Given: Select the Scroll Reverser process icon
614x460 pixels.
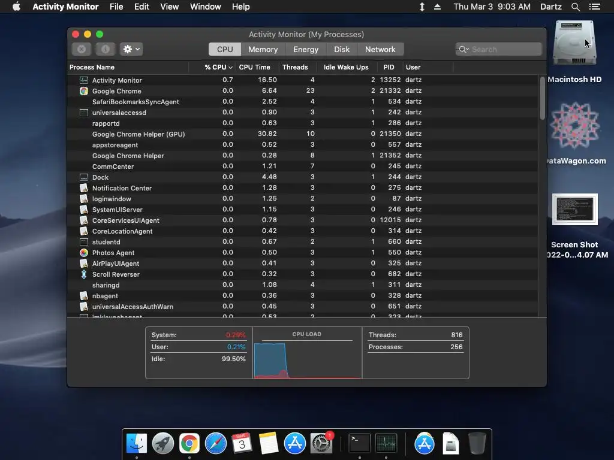Looking at the screenshot, I should point(84,274).
